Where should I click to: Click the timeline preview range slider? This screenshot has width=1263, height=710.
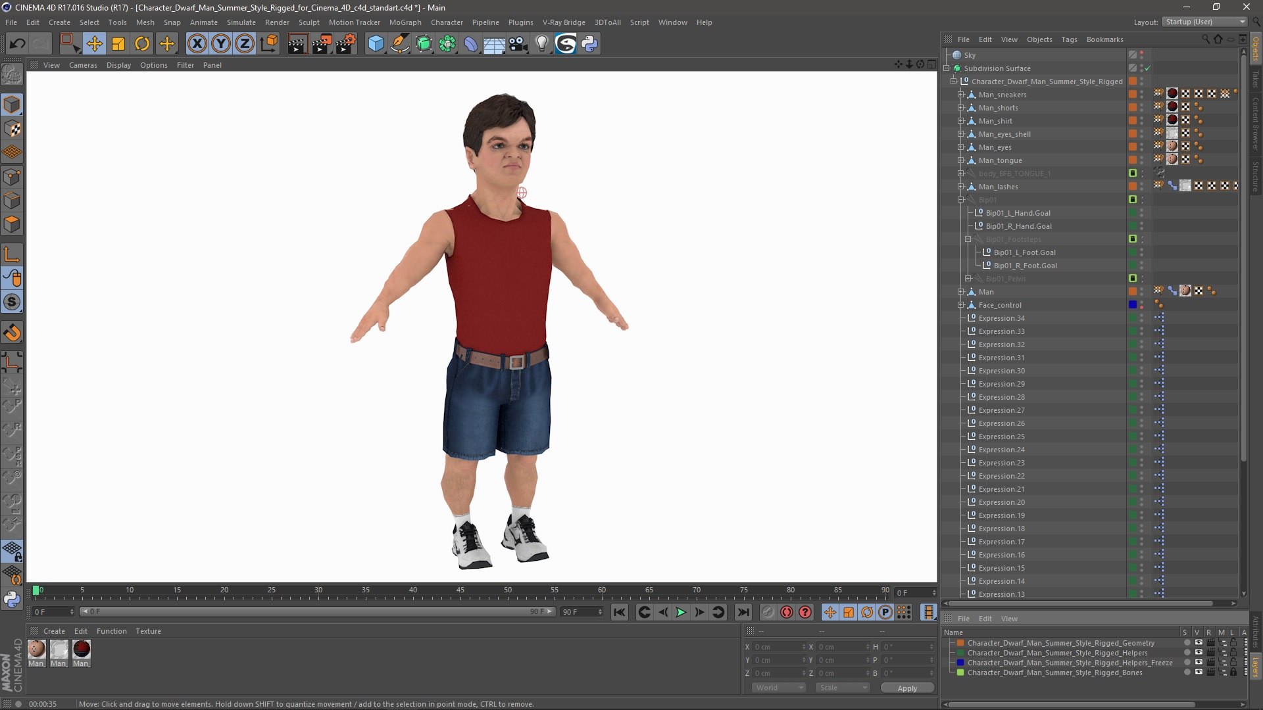(x=318, y=611)
